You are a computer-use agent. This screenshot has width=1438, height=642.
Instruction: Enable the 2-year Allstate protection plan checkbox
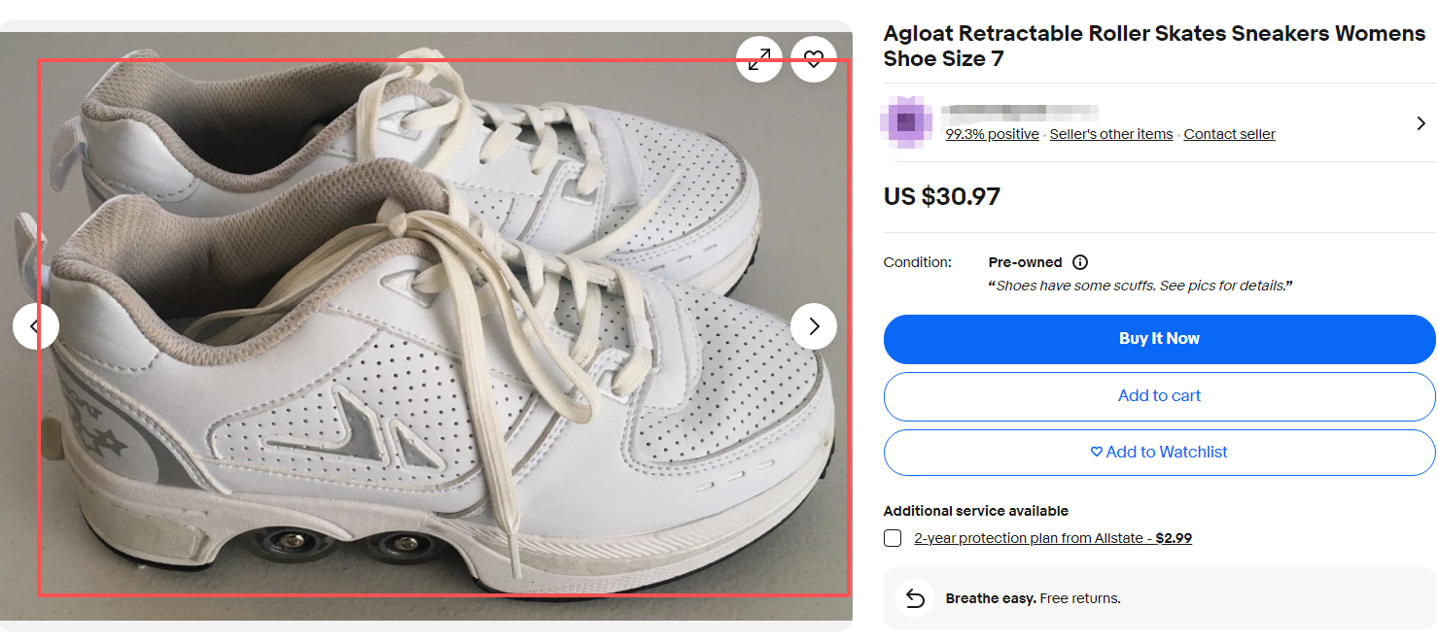[x=893, y=538]
